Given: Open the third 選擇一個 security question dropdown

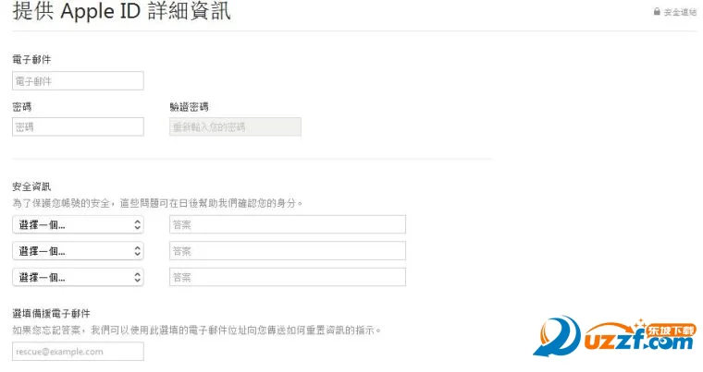Looking at the screenshot, I should click(x=78, y=277).
